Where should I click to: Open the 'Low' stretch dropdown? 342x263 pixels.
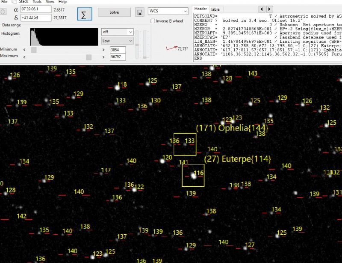tap(117, 41)
